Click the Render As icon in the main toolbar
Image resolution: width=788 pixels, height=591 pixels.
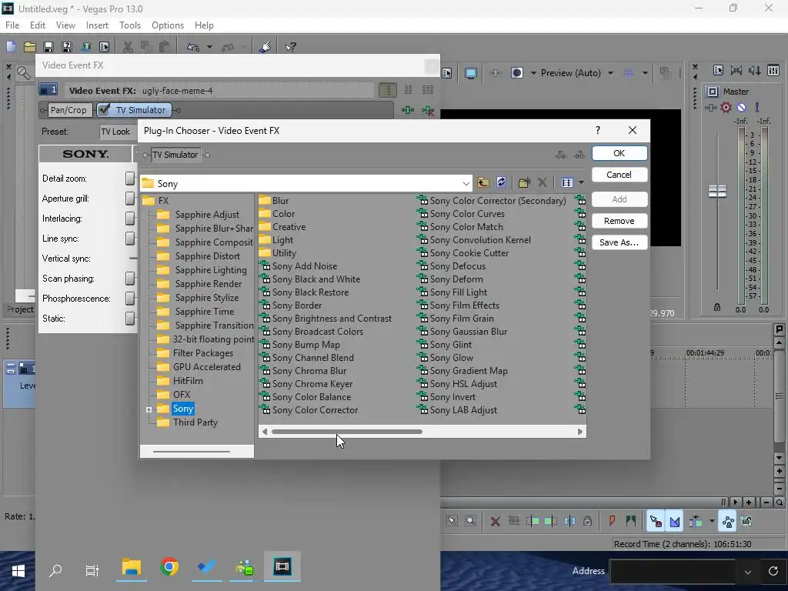coord(85,47)
